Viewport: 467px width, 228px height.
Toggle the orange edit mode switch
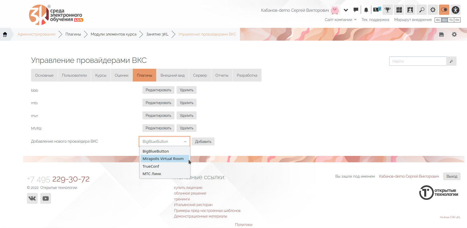(x=444, y=10)
